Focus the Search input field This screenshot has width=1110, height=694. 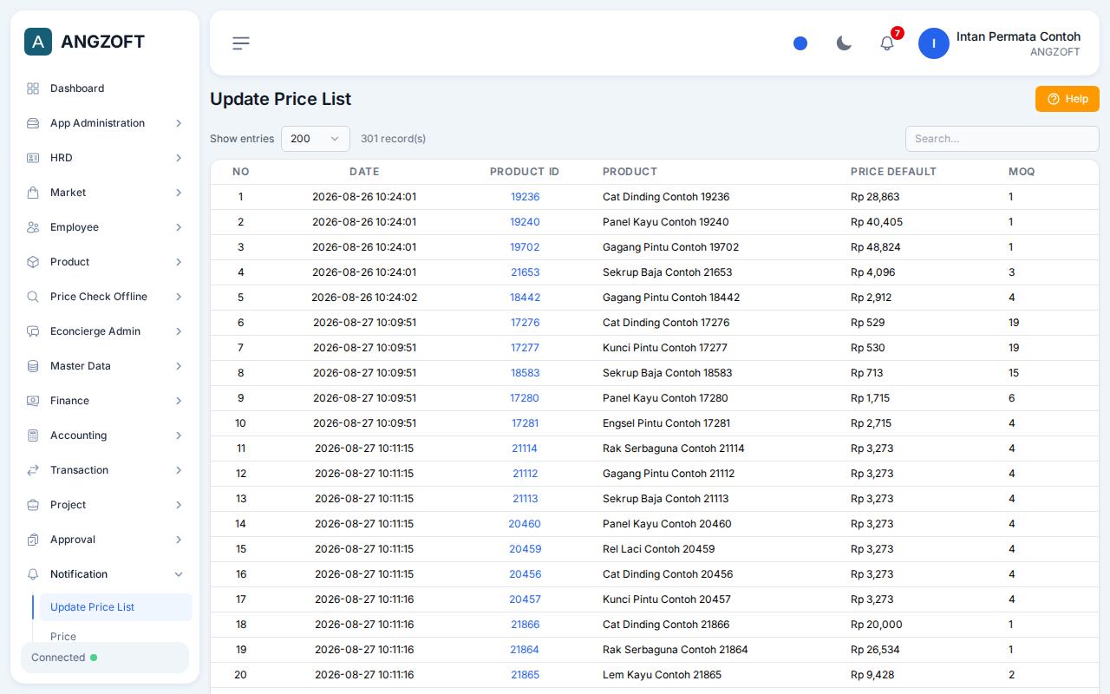pos(1002,139)
